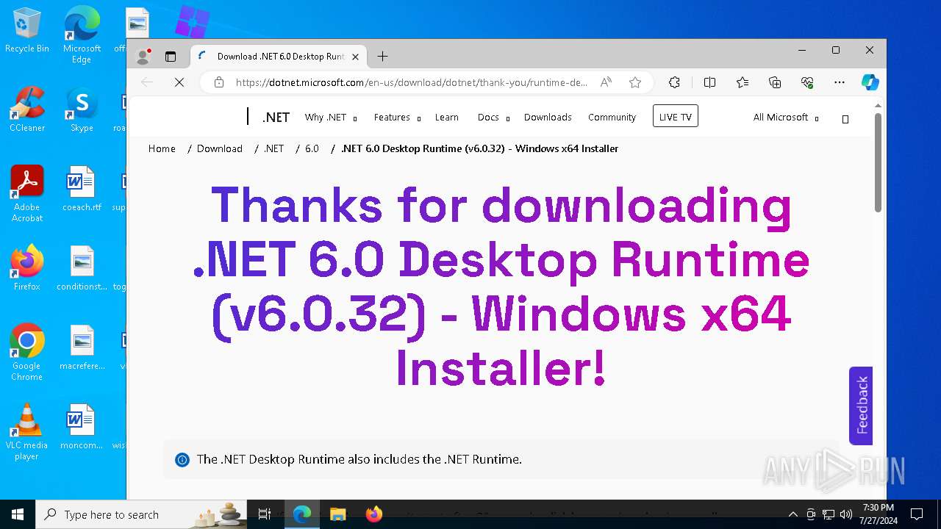
Task: Select the VLC media player shortcut
Action: [x=27, y=432]
